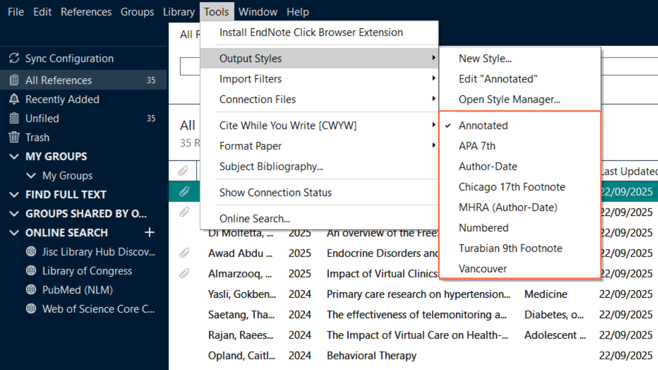This screenshot has height=370, width=658.
Task: Click the Recently Added bell icon
Action: click(14, 99)
